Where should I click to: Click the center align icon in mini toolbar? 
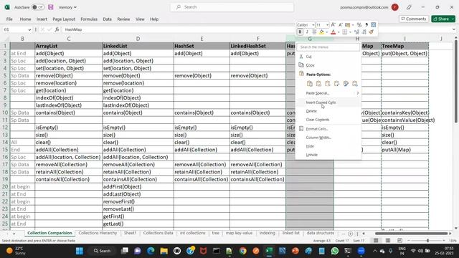pyautogui.click(x=314, y=32)
